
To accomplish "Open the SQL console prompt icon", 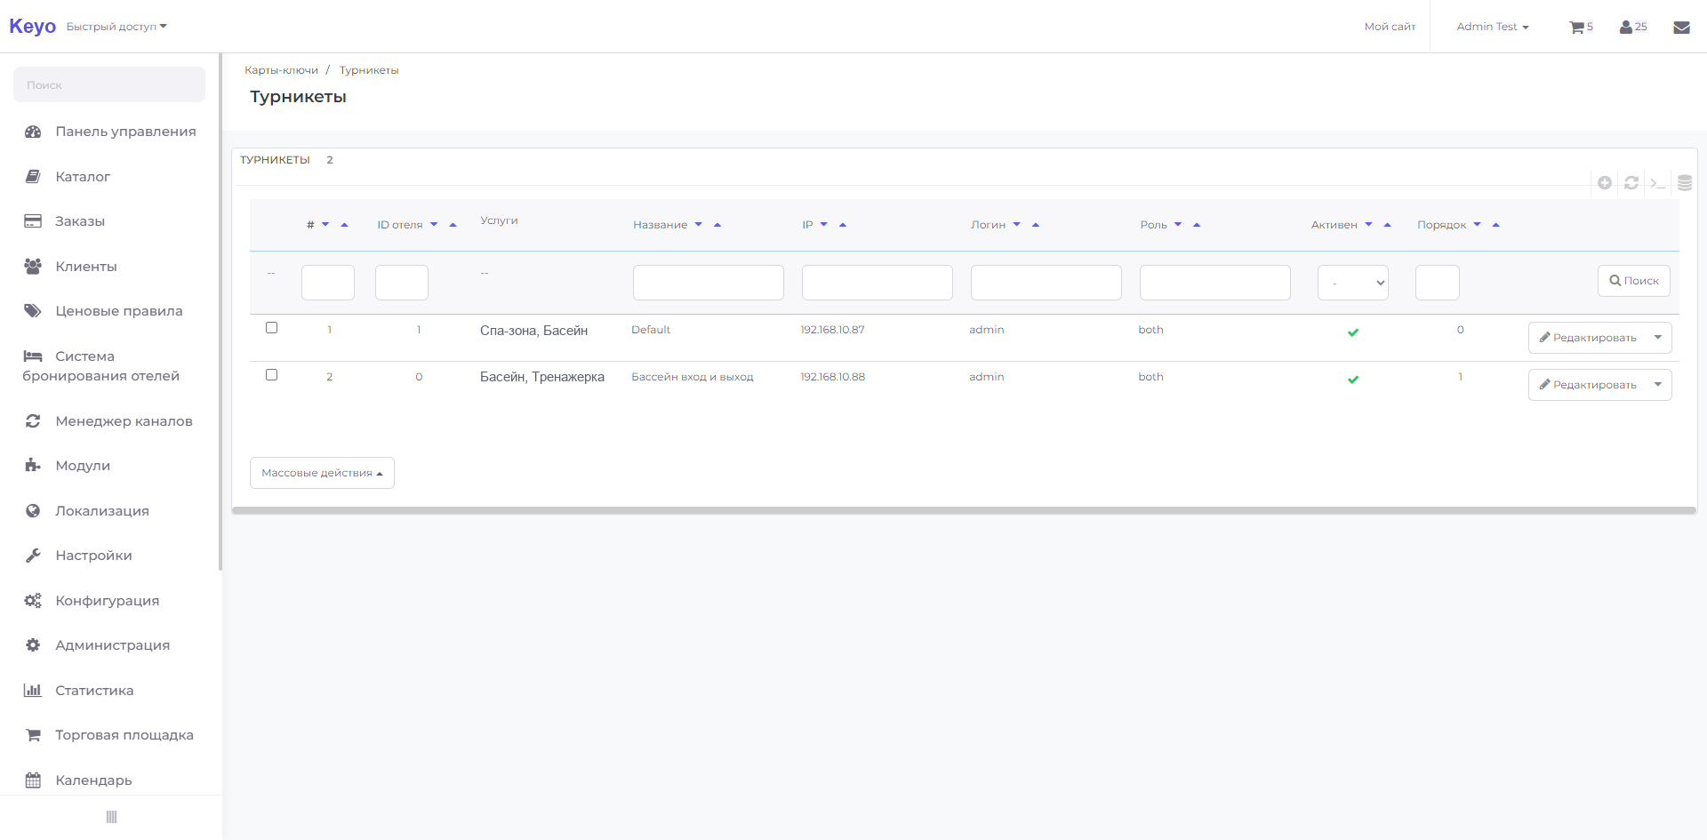I will [x=1657, y=183].
